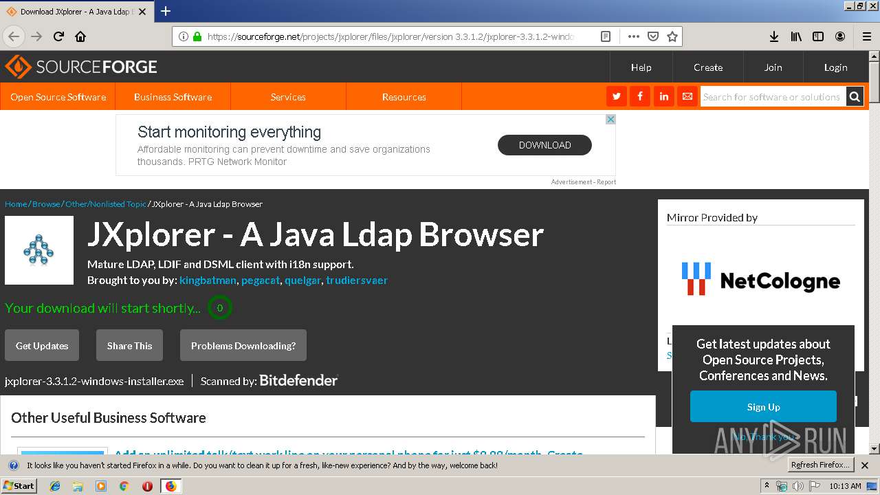Click the Refresh Firefox button

pyautogui.click(x=820, y=465)
